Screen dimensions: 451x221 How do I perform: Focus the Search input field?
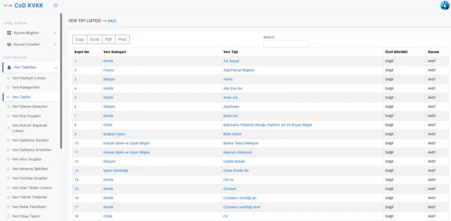click(286, 44)
